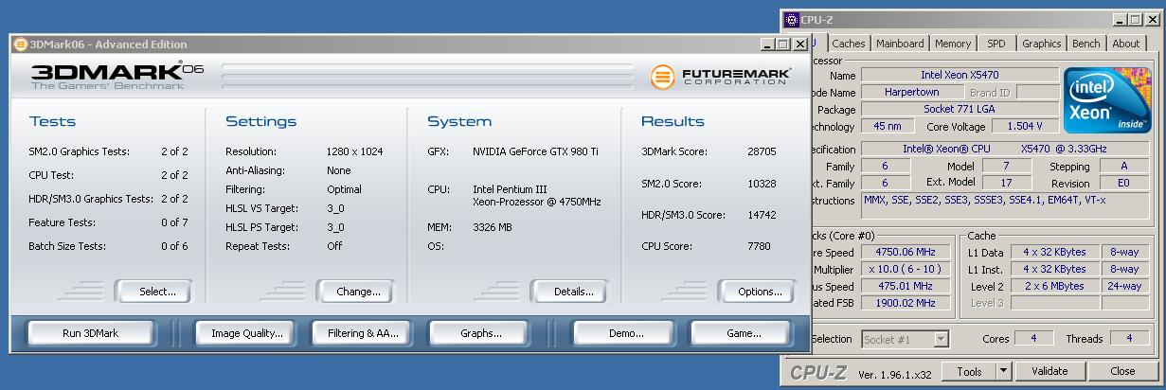
Task: Click the Futuremark Corporation logo
Action: point(720,77)
